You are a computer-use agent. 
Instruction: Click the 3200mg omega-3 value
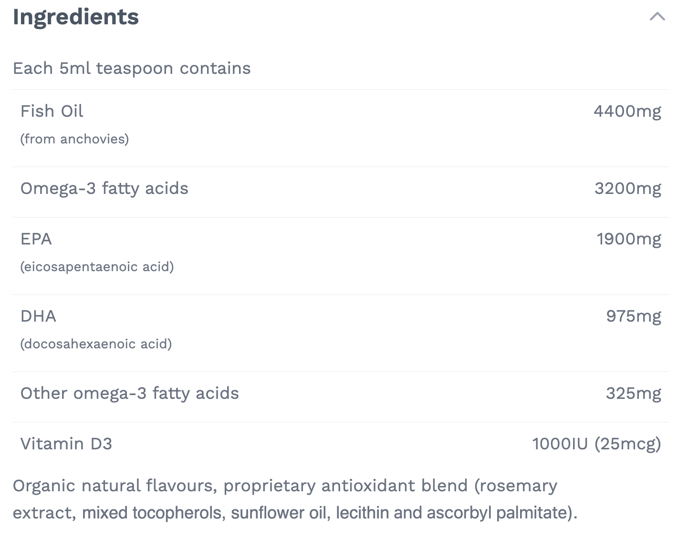(x=627, y=189)
